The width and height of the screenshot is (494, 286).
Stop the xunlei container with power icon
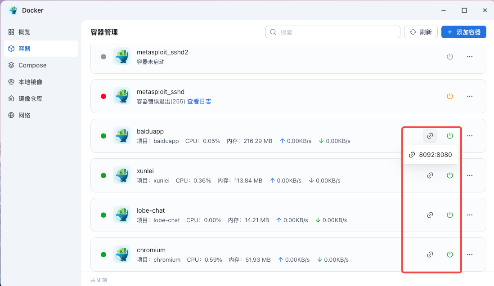[450, 175]
